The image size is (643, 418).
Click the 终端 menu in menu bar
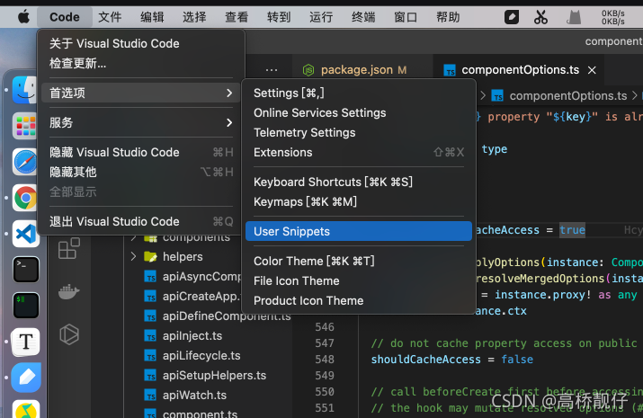tap(363, 17)
